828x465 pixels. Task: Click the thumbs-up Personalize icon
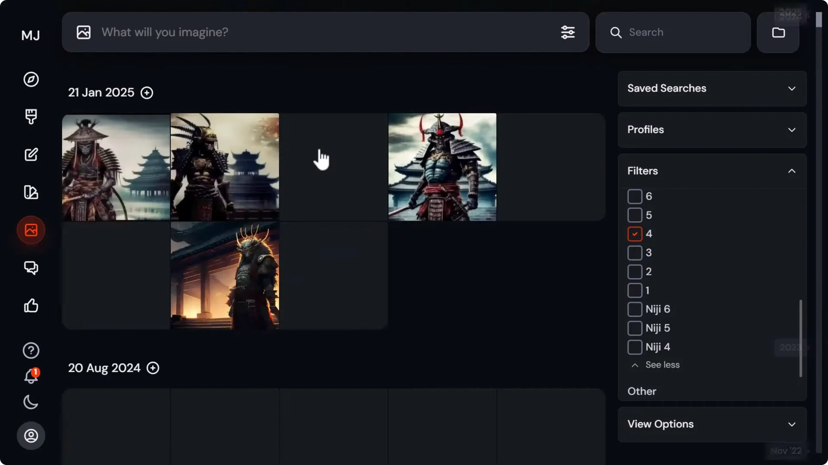31,306
